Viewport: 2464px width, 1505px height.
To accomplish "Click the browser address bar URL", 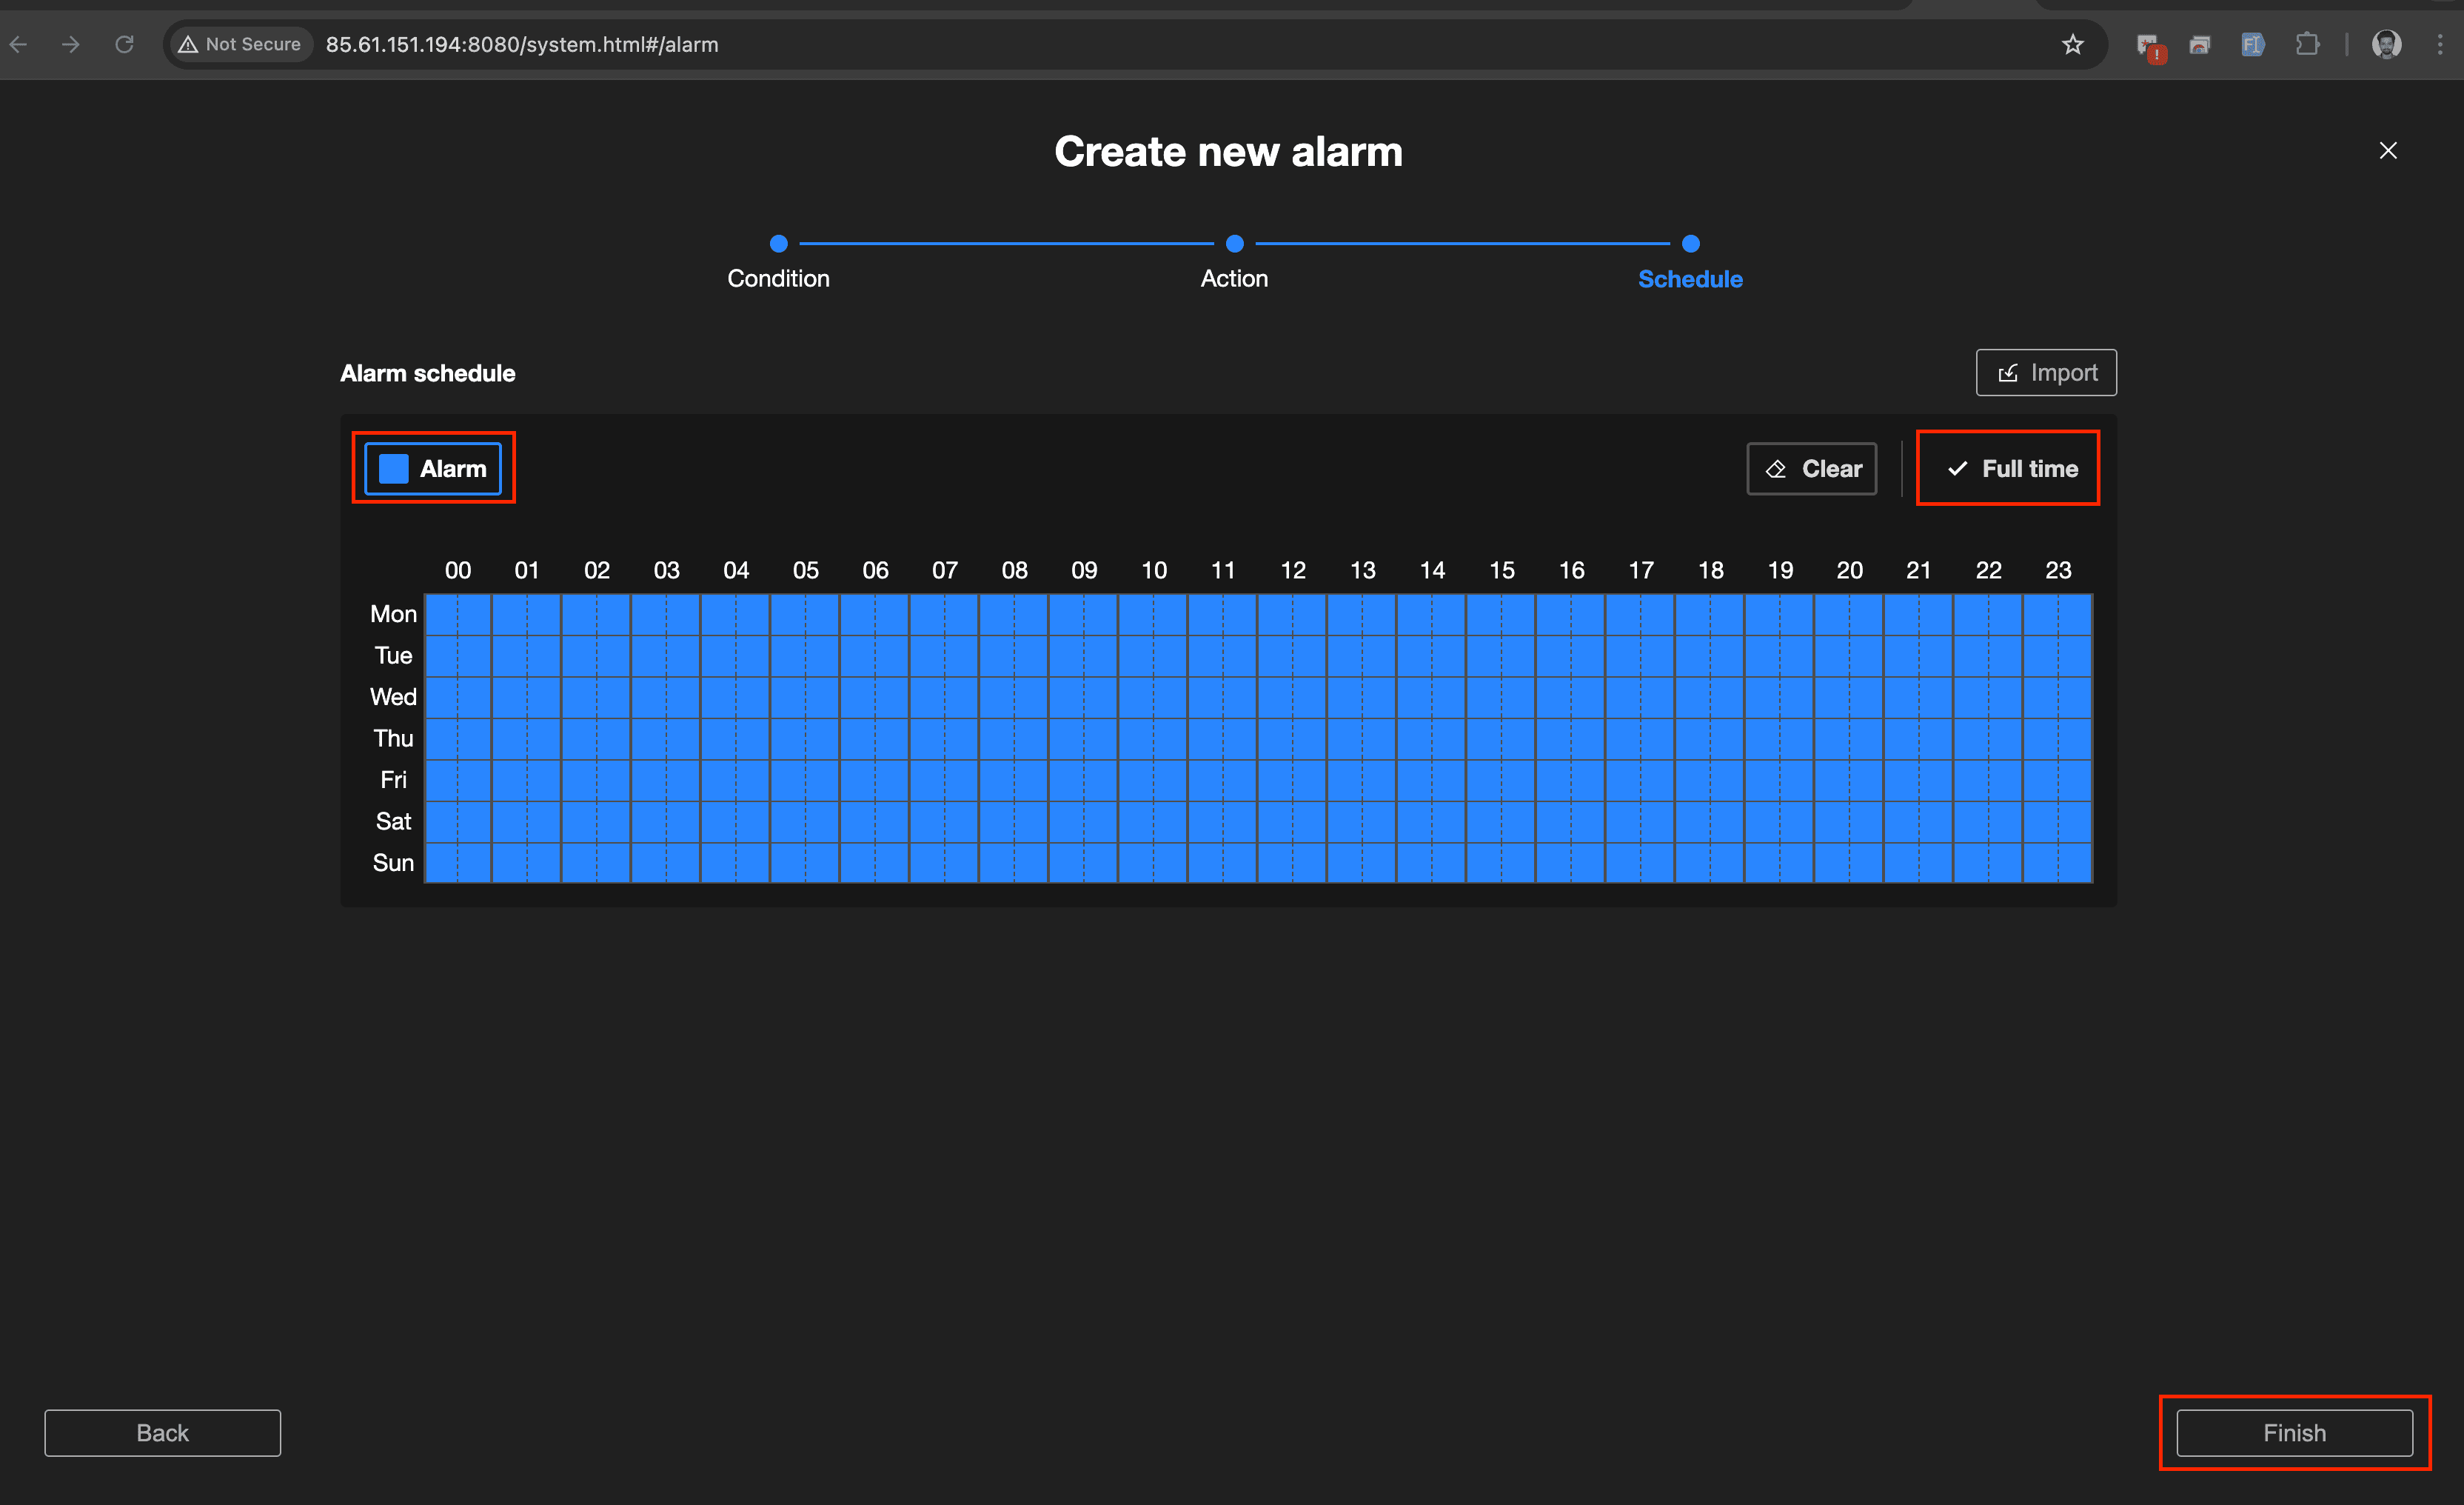I will 522,44.
